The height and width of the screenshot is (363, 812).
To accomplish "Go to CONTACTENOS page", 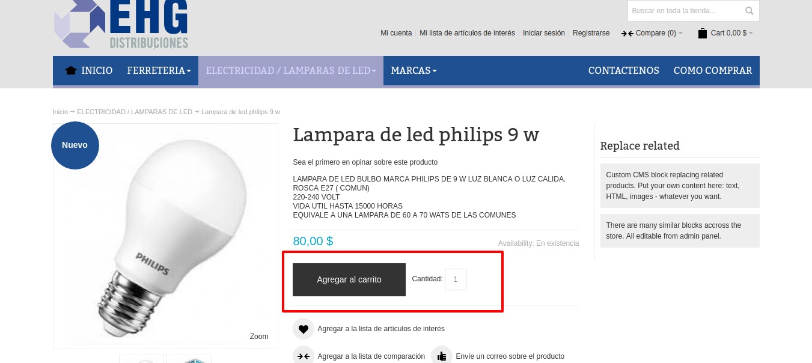I will 624,71.
